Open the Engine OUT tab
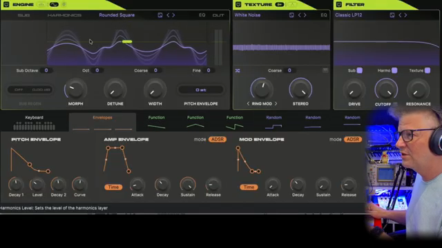This screenshot has width=442, height=248. [218, 15]
